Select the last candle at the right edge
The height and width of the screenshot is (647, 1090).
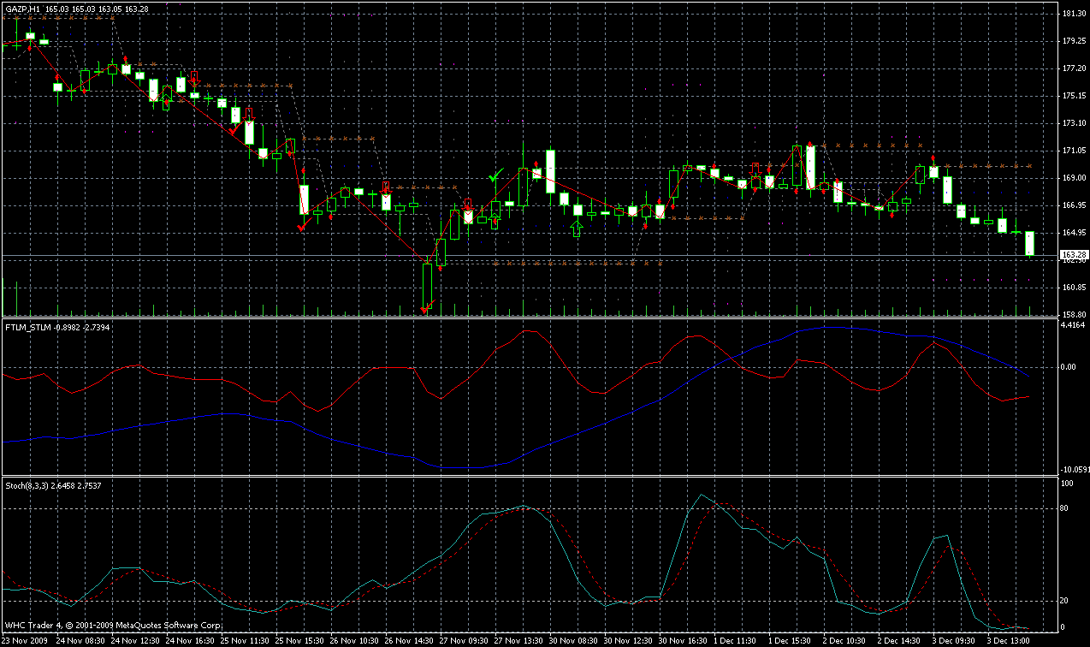tap(1029, 243)
